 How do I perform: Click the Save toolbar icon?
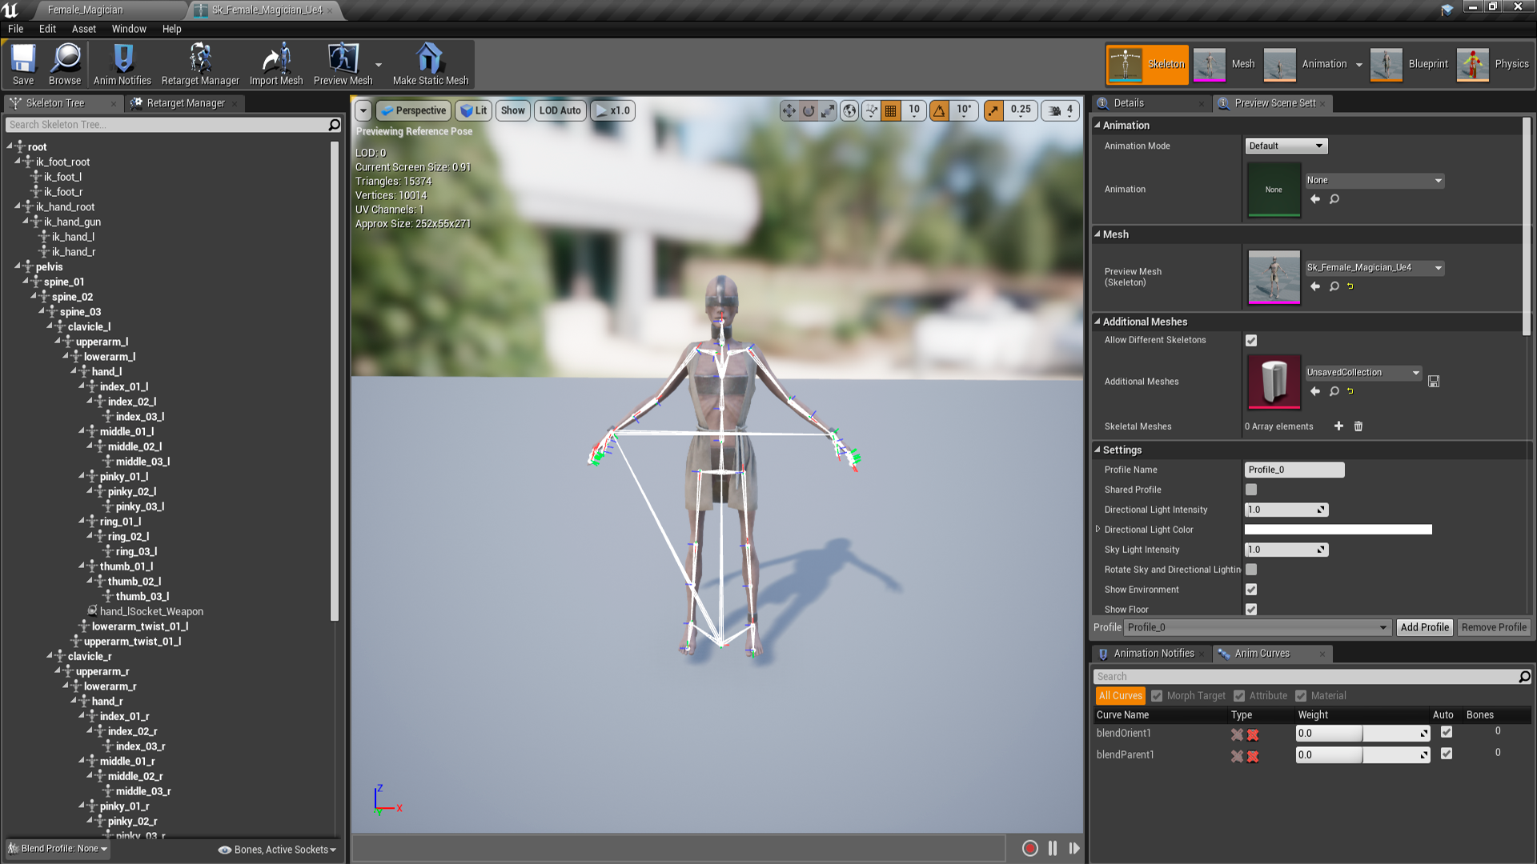23,64
